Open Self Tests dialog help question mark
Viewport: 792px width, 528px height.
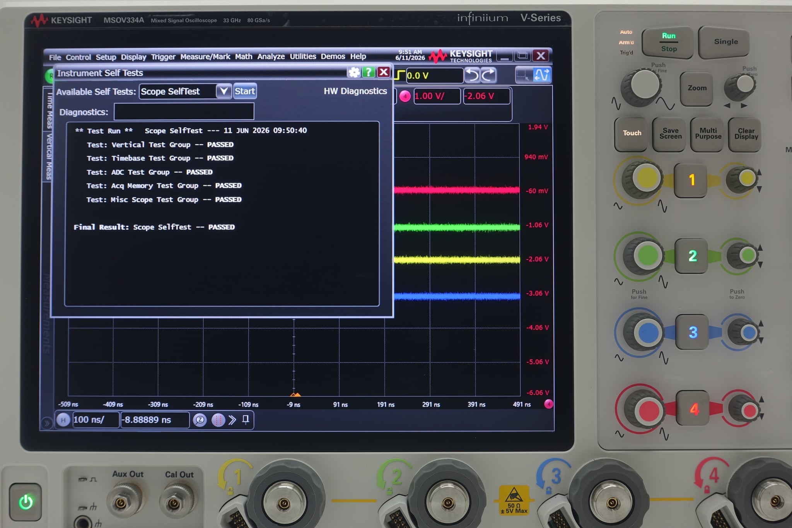pyautogui.click(x=369, y=72)
